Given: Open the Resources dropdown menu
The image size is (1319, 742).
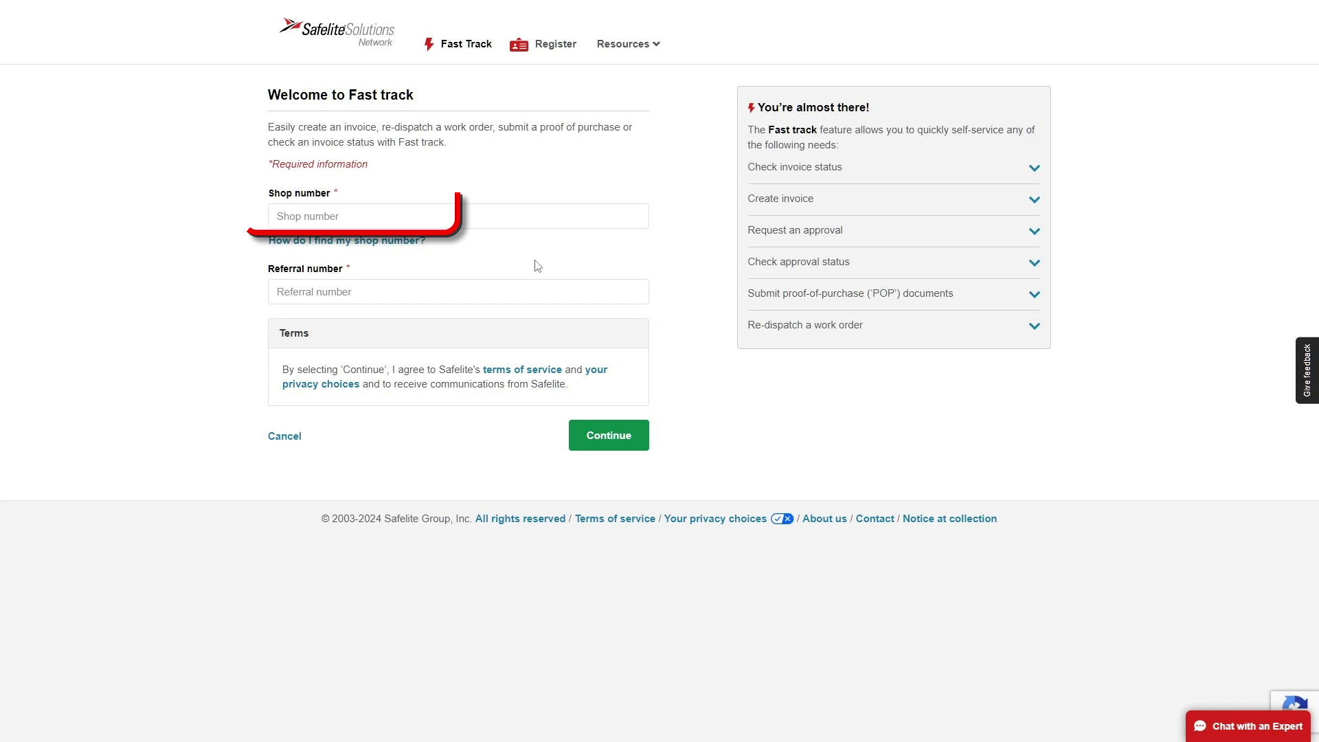Looking at the screenshot, I should pos(628,44).
